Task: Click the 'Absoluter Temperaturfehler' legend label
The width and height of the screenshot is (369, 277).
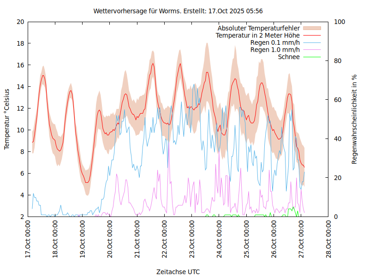Action: point(259,29)
